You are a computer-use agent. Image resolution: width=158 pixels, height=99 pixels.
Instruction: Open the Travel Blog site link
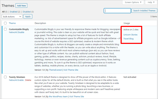point(129,39)
